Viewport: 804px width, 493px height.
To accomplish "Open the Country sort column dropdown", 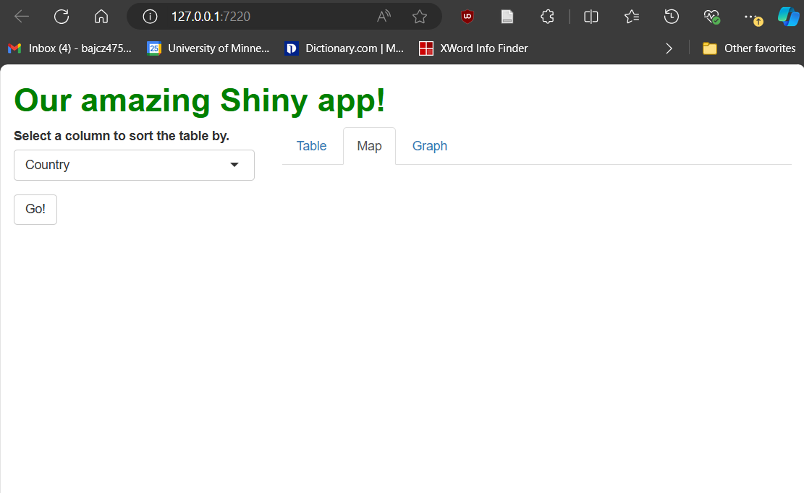I will pos(134,165).
